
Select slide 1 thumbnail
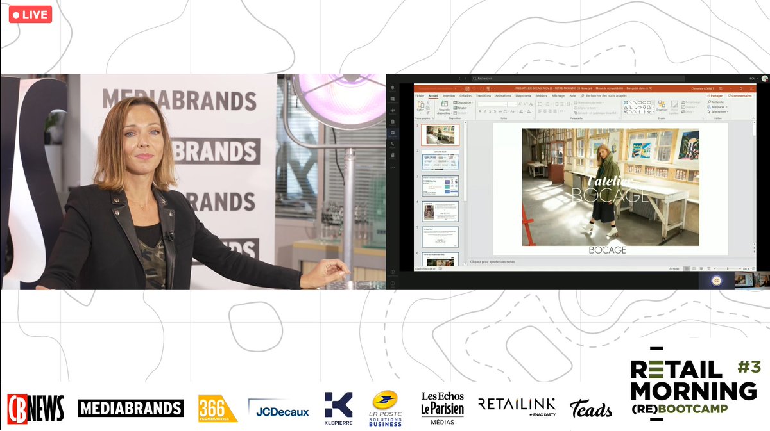[440, 134]
